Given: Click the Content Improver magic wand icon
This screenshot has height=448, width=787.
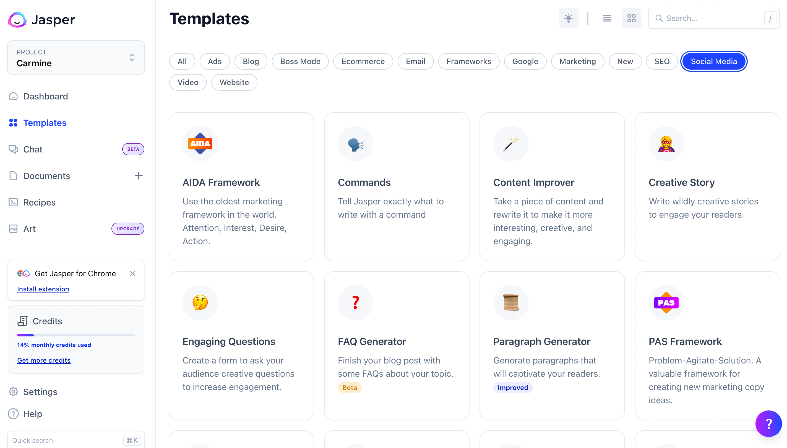Looking at the screenshot, I should tap(511, 143).
